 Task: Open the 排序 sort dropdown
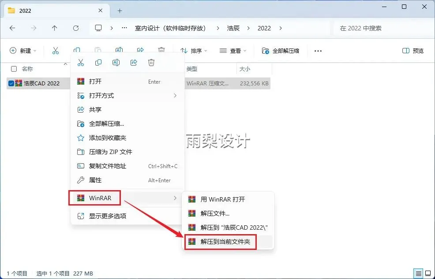click(x=193, y=51)
